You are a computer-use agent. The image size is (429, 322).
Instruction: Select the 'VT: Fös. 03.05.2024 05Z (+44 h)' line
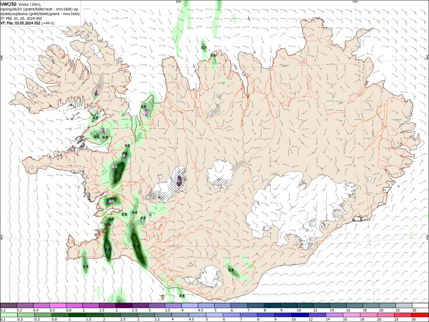(27, 23)
